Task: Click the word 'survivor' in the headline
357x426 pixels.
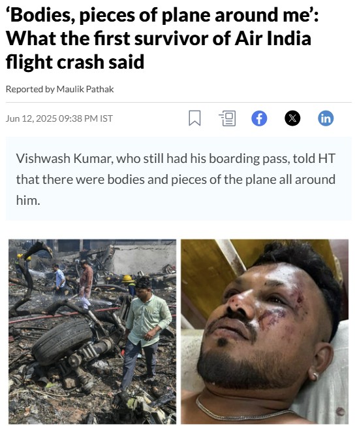Action: pos(172,39)
